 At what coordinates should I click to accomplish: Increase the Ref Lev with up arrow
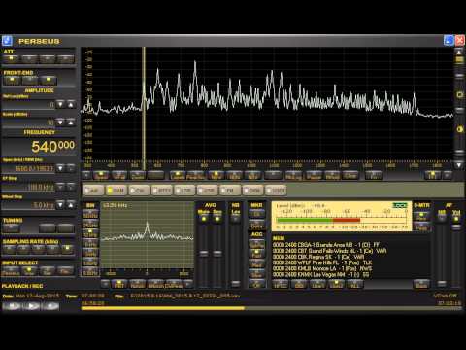tap(71, 104)
